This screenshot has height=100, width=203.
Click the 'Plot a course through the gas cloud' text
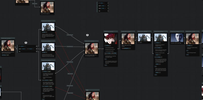pos(92,55)
